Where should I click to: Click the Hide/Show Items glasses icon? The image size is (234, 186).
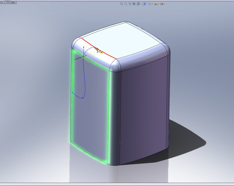[150, 4]
